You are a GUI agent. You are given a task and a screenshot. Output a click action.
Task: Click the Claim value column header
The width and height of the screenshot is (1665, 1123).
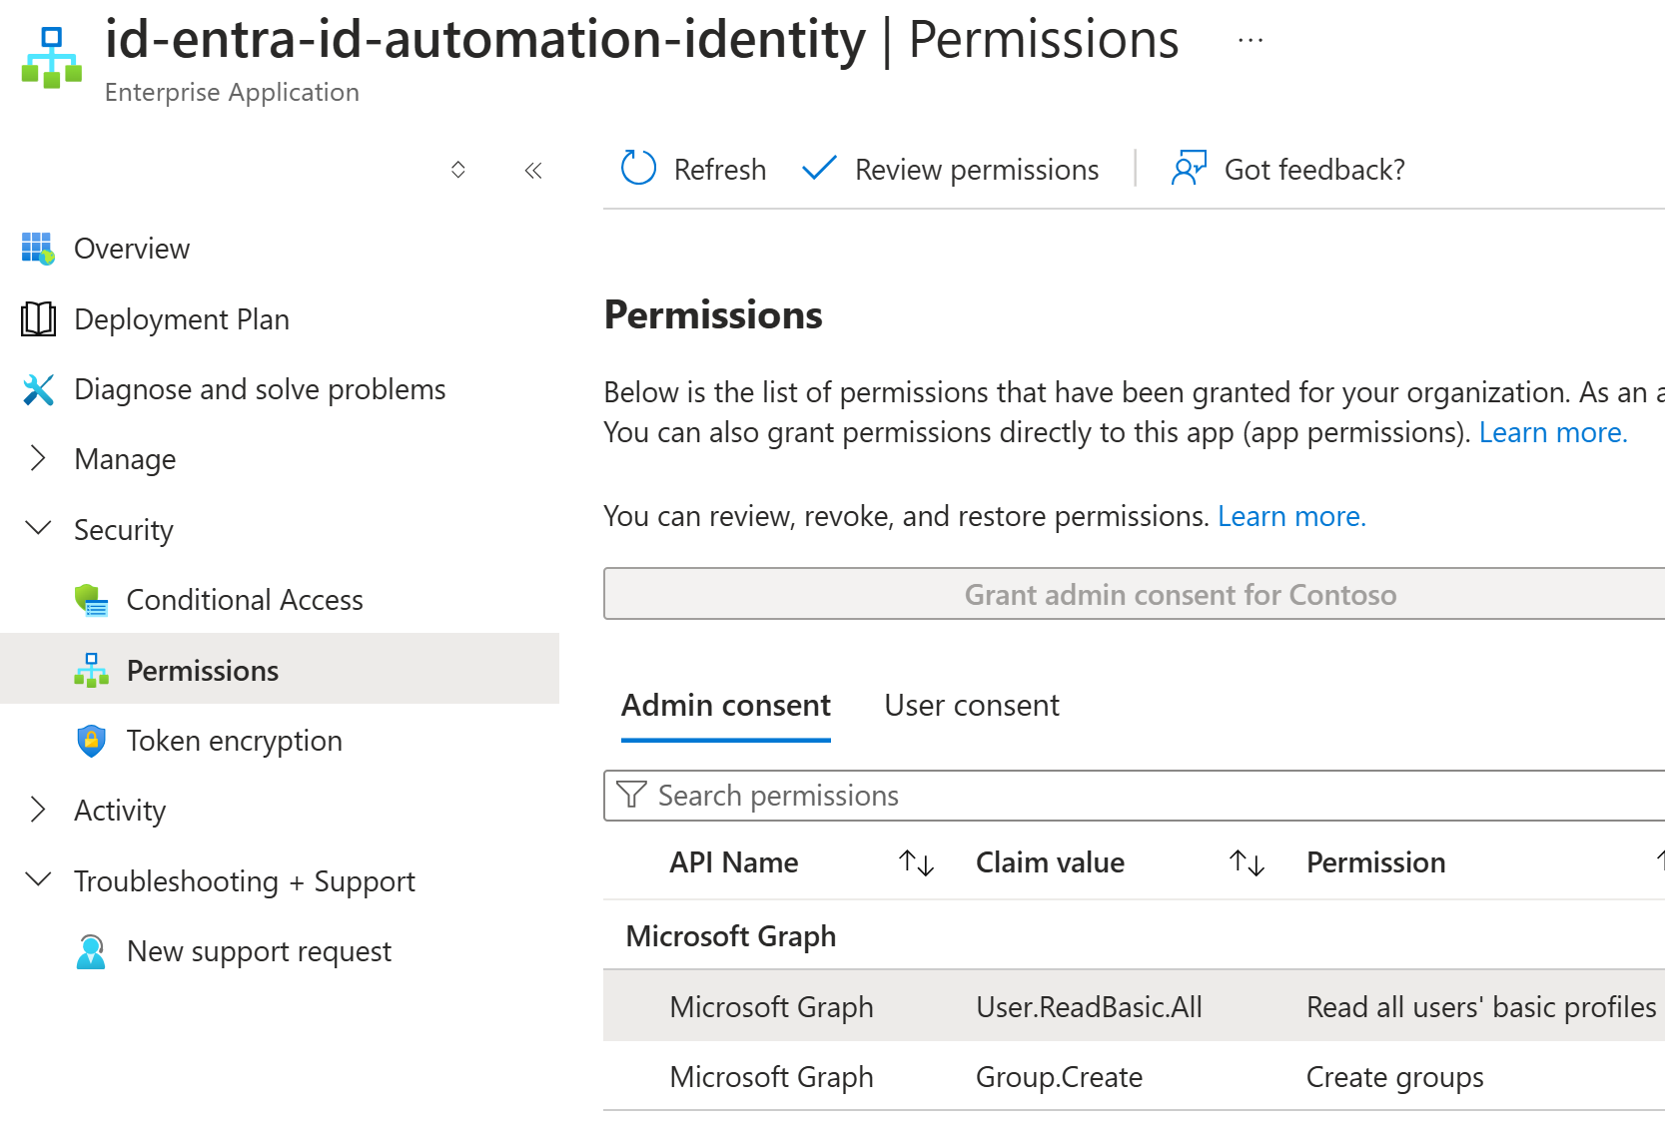click(x=1050, y=862)
